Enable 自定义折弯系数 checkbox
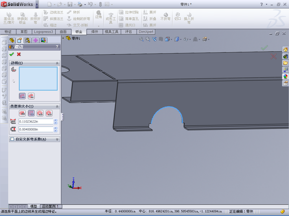 point(12,139)
